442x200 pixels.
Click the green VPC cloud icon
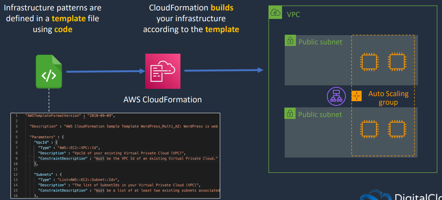click(275, 12)
